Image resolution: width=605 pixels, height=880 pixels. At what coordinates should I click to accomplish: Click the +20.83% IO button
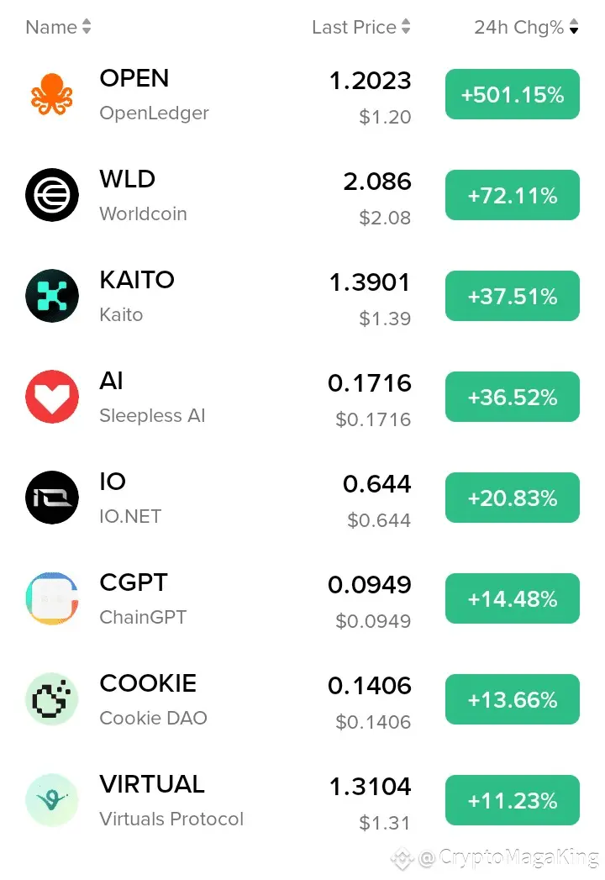pyautogui.click(x=513, y=498)
